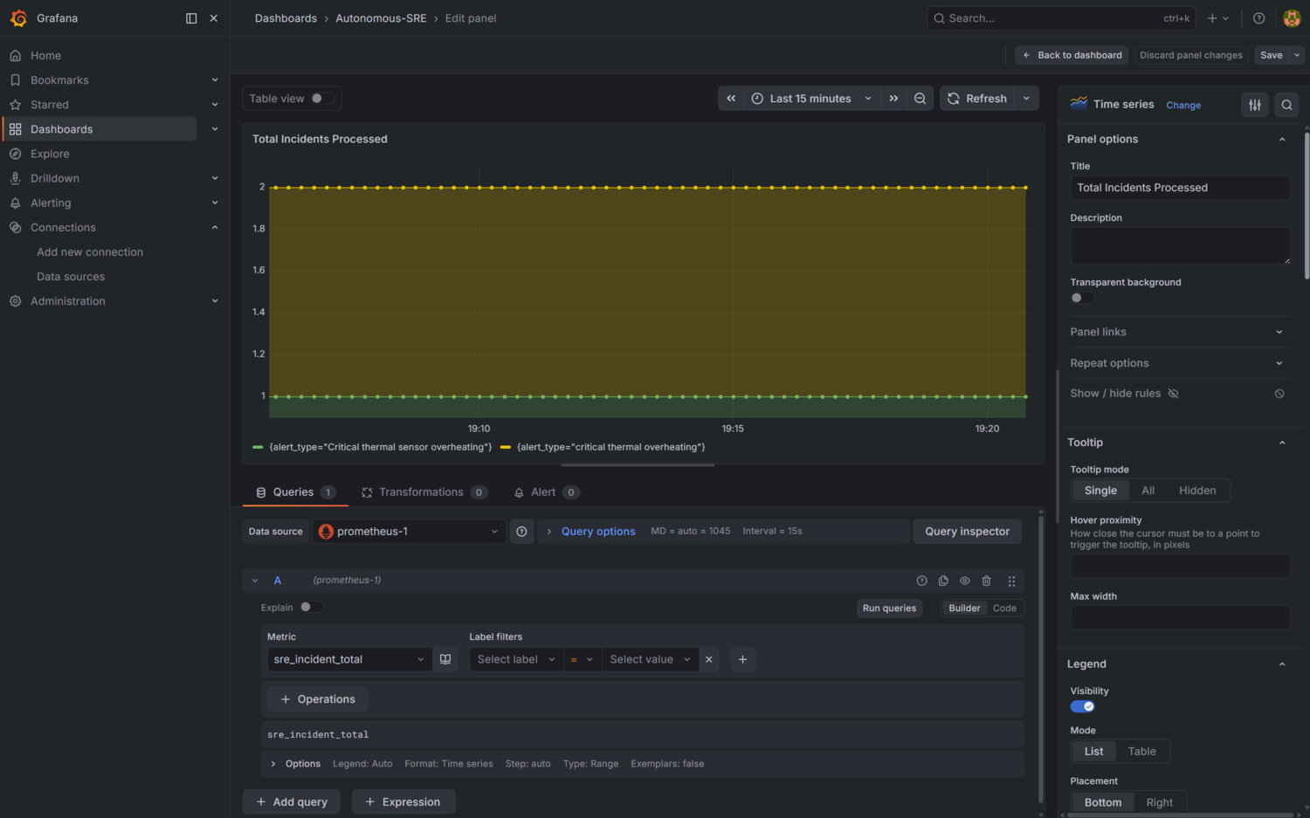This screenshot has width=1310, height=818.
Task: Click Run queries button
Action: 889,608
